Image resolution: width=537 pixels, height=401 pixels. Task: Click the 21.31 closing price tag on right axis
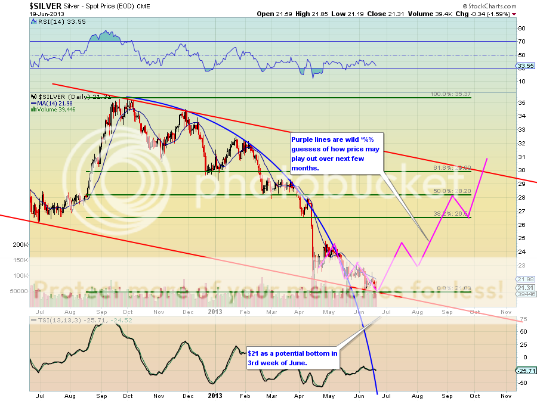pos(525,287)
